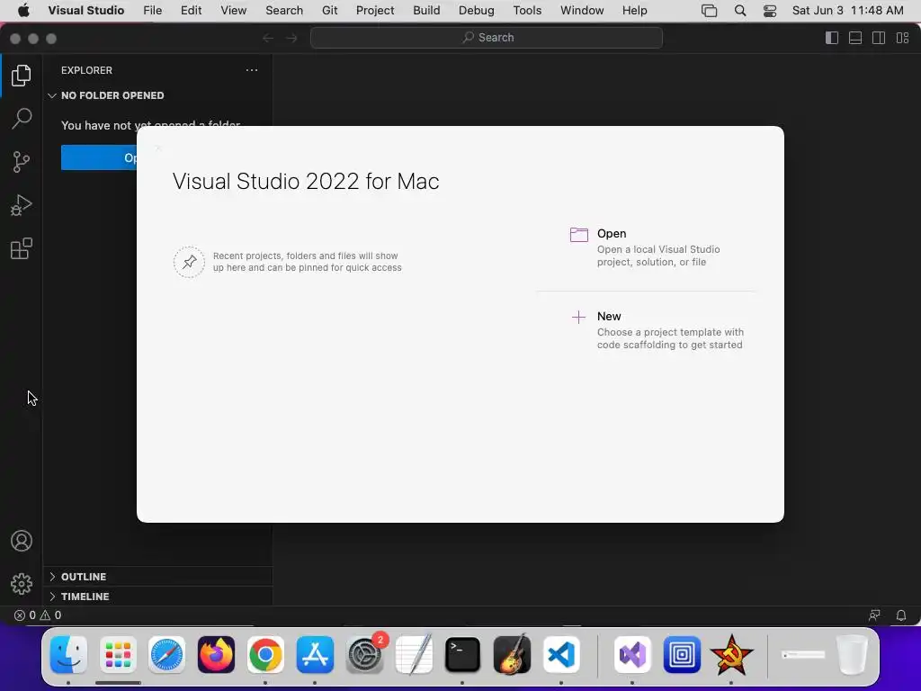Click the go forward arrow

[291, 38]
